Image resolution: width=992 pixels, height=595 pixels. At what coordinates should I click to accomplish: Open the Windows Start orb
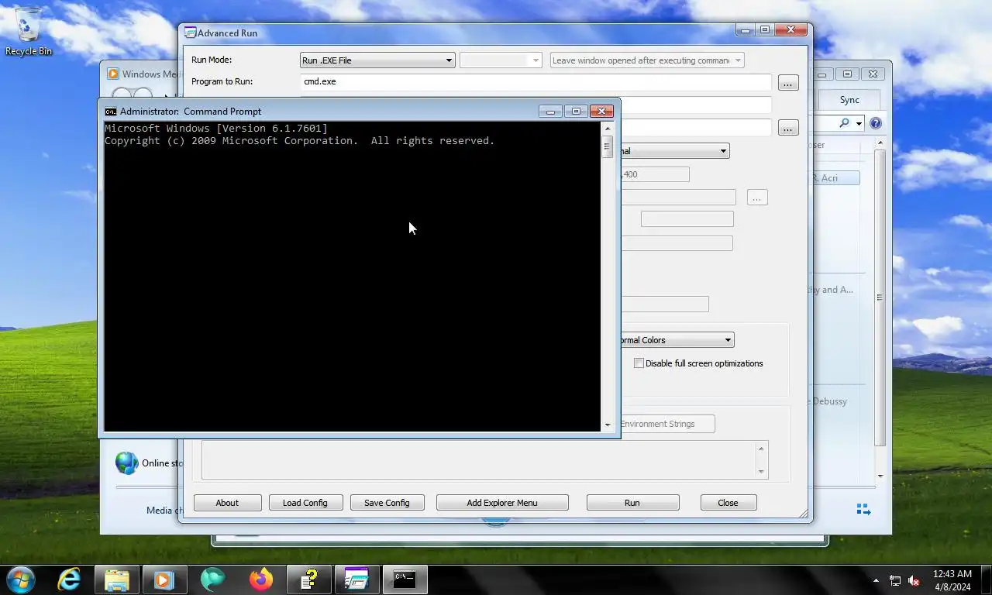20,579
